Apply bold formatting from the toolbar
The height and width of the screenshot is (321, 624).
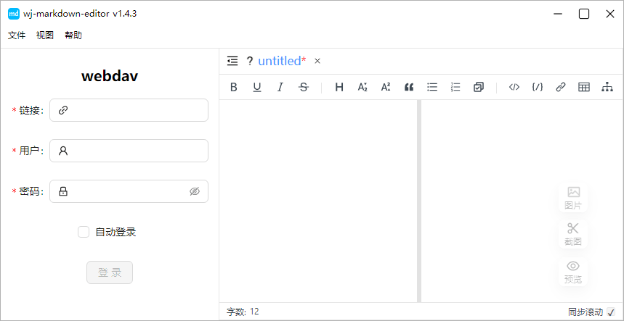234,87
